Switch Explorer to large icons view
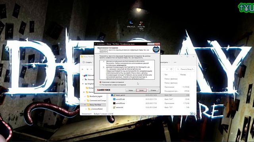 [194, 114]
